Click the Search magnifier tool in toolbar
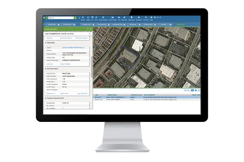 (x=83, y=19)
